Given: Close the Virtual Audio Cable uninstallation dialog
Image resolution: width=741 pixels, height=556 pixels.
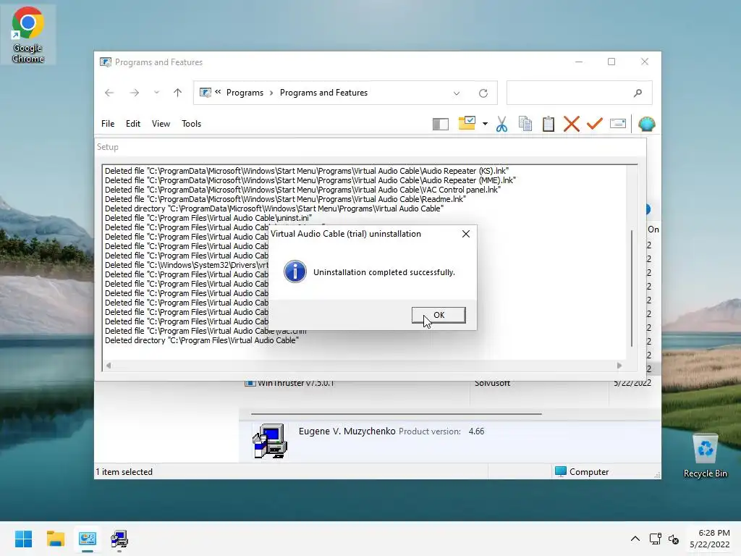Looking at the screenshot, I should (x=466, y=234).
